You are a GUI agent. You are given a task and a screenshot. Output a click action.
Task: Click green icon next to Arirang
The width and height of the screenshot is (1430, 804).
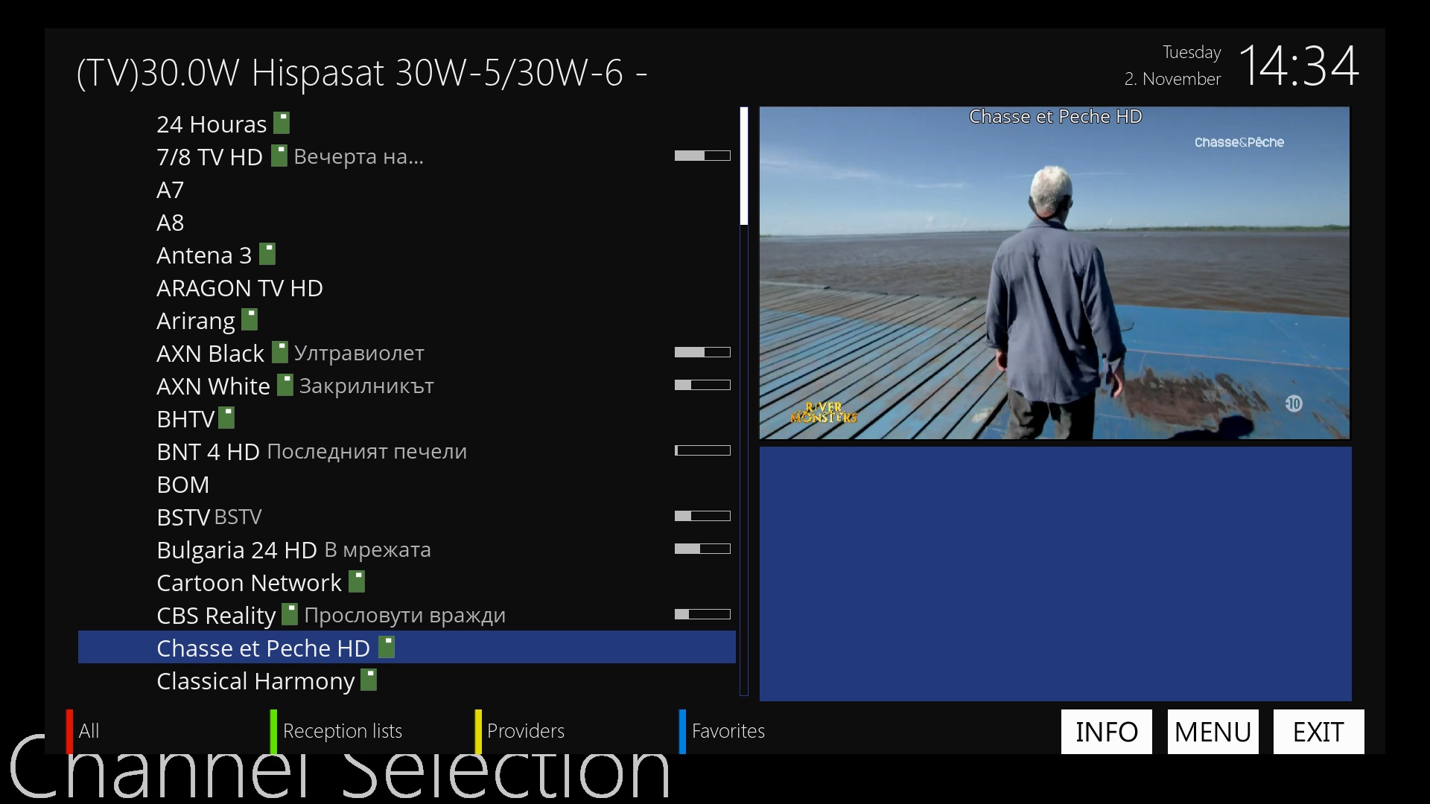250,319
